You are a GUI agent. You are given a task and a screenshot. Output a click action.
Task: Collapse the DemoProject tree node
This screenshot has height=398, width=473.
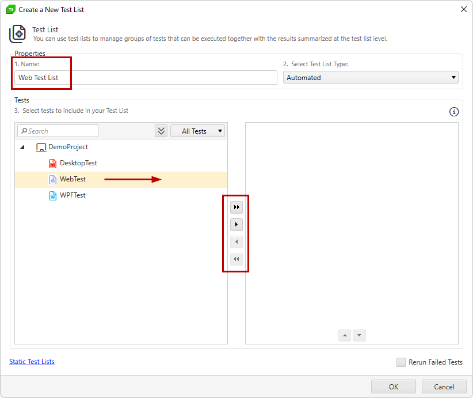[x=22, y=147]
